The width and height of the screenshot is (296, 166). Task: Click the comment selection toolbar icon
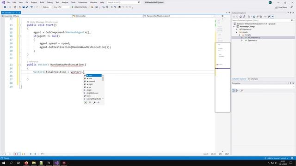pyautogui.click(x=111, y=7)
